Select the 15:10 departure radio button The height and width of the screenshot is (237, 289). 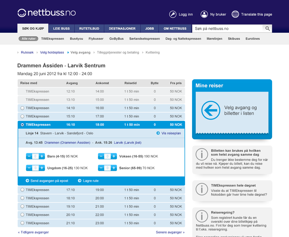tap(22, 116)
